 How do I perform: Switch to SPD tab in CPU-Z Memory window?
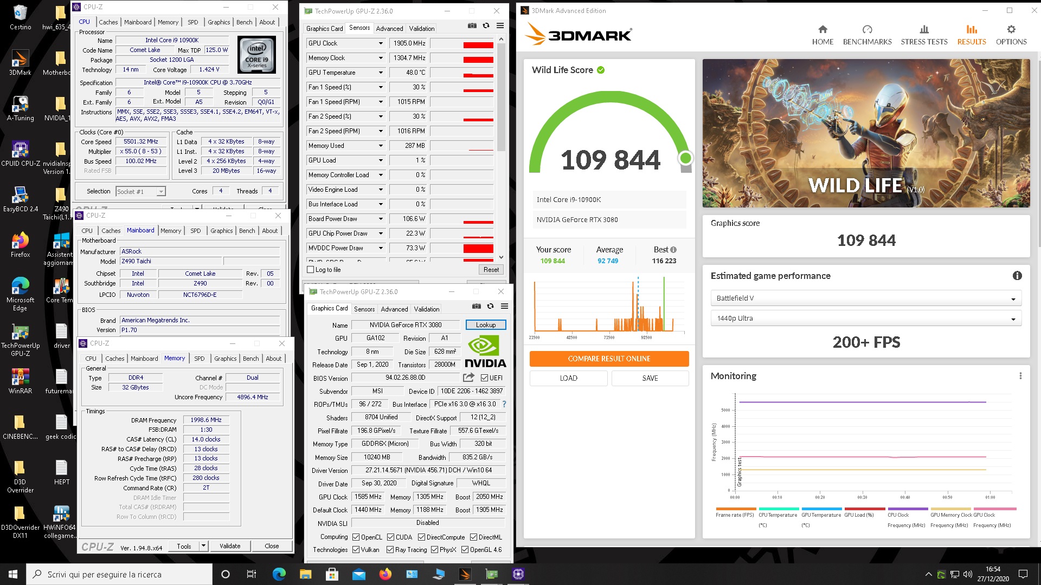(x=200, y=359)
